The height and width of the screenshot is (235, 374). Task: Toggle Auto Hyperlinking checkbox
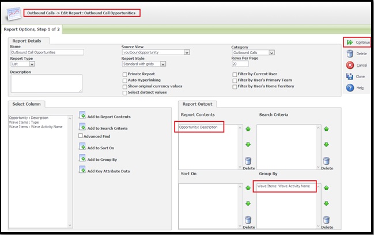[x=124, y=80]
